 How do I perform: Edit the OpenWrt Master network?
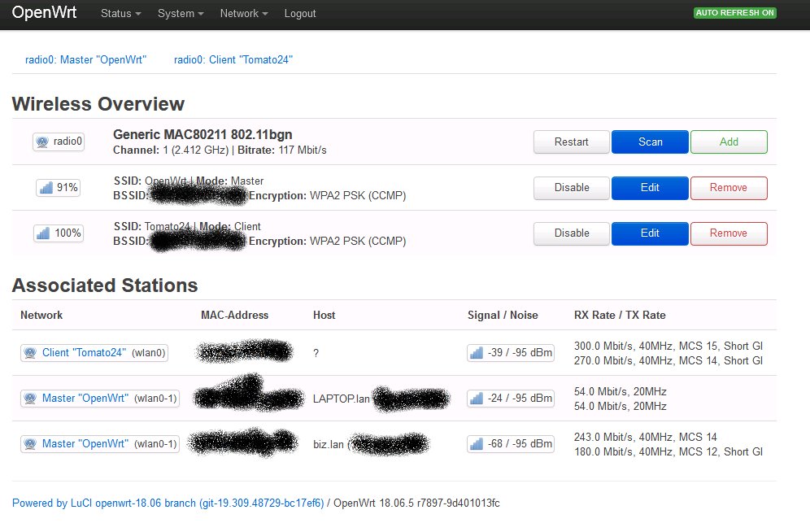[650, 188]
